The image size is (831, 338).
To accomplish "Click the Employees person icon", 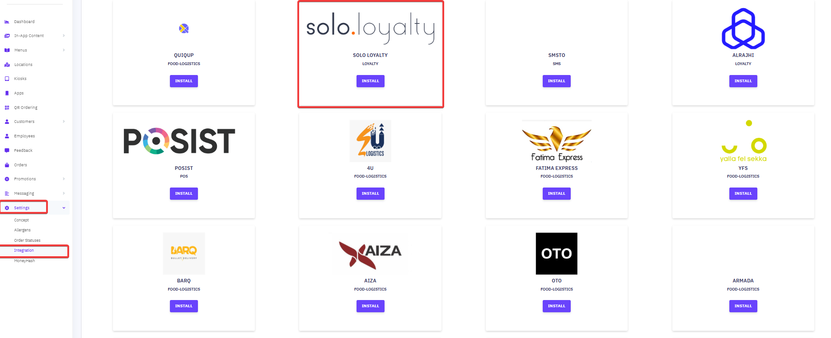I will coord(7,136).
